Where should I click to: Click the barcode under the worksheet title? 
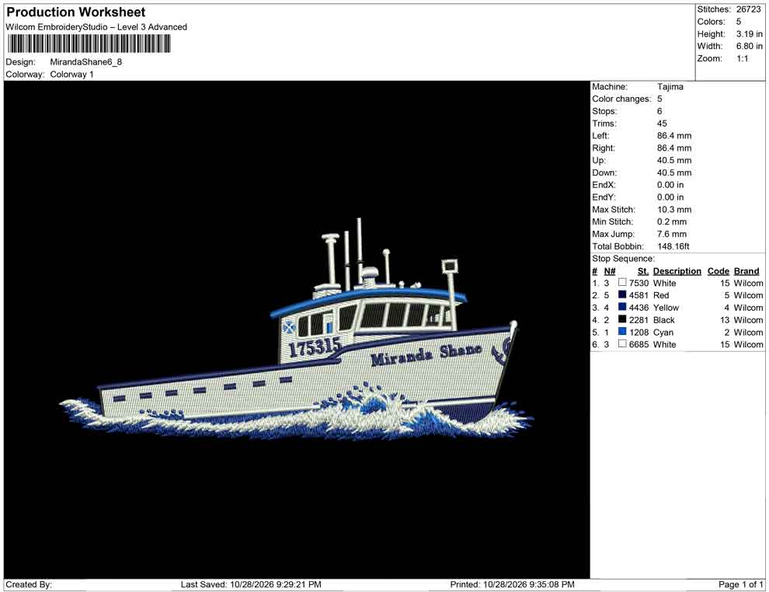(89, 44)
